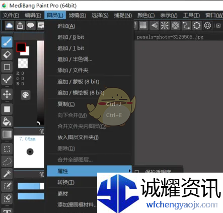Open the cloud icon in toolbar
This screenshot has width=223, height=213.
9,26
